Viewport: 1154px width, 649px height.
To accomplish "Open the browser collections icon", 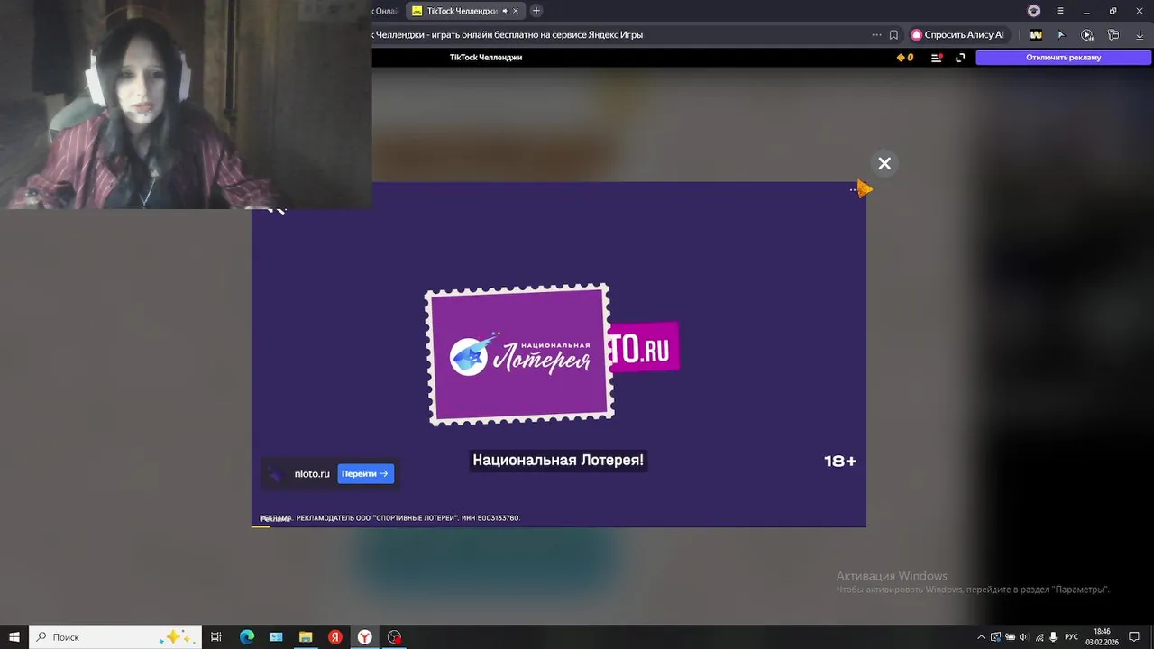I will coord(1113,34).
